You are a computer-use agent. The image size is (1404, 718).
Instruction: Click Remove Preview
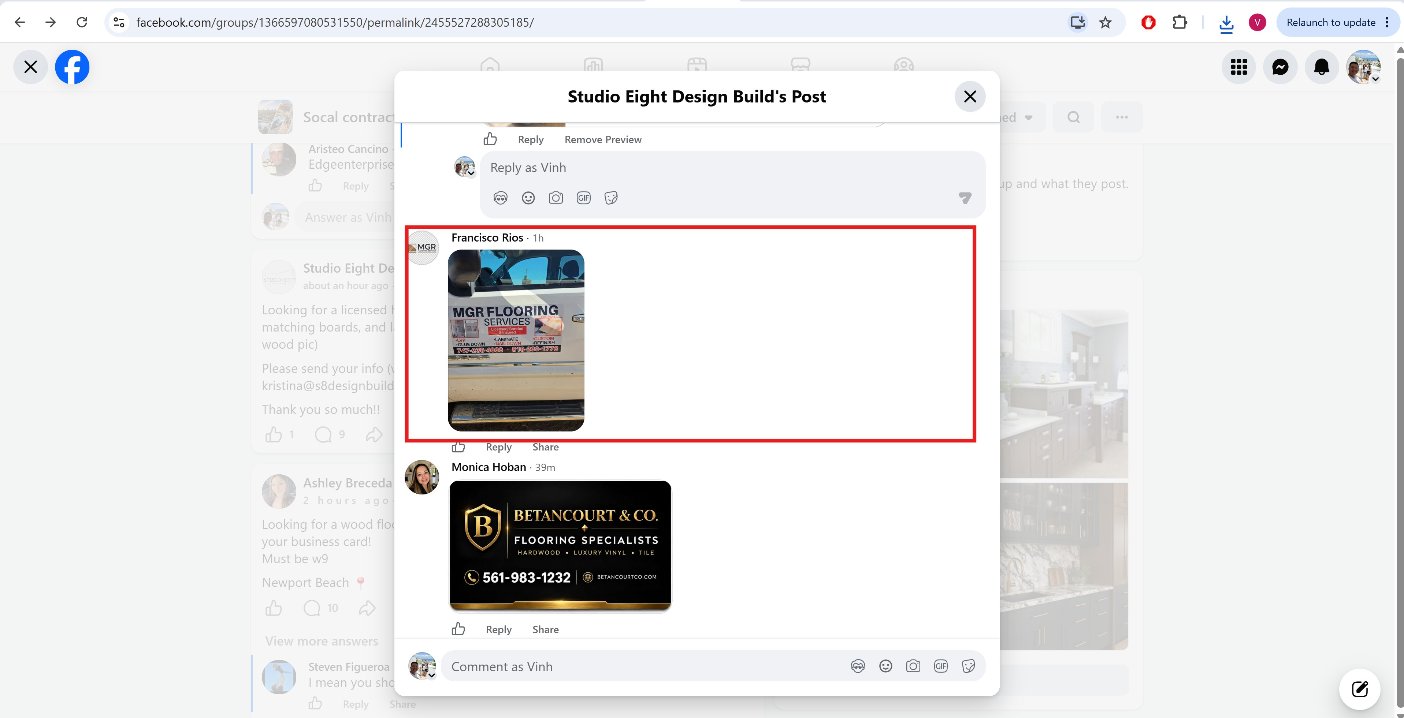coord(603,139)
